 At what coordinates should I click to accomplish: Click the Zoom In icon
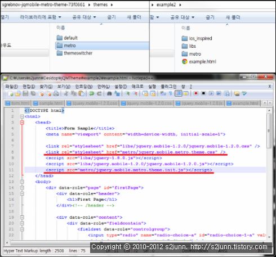coord(127,93)
